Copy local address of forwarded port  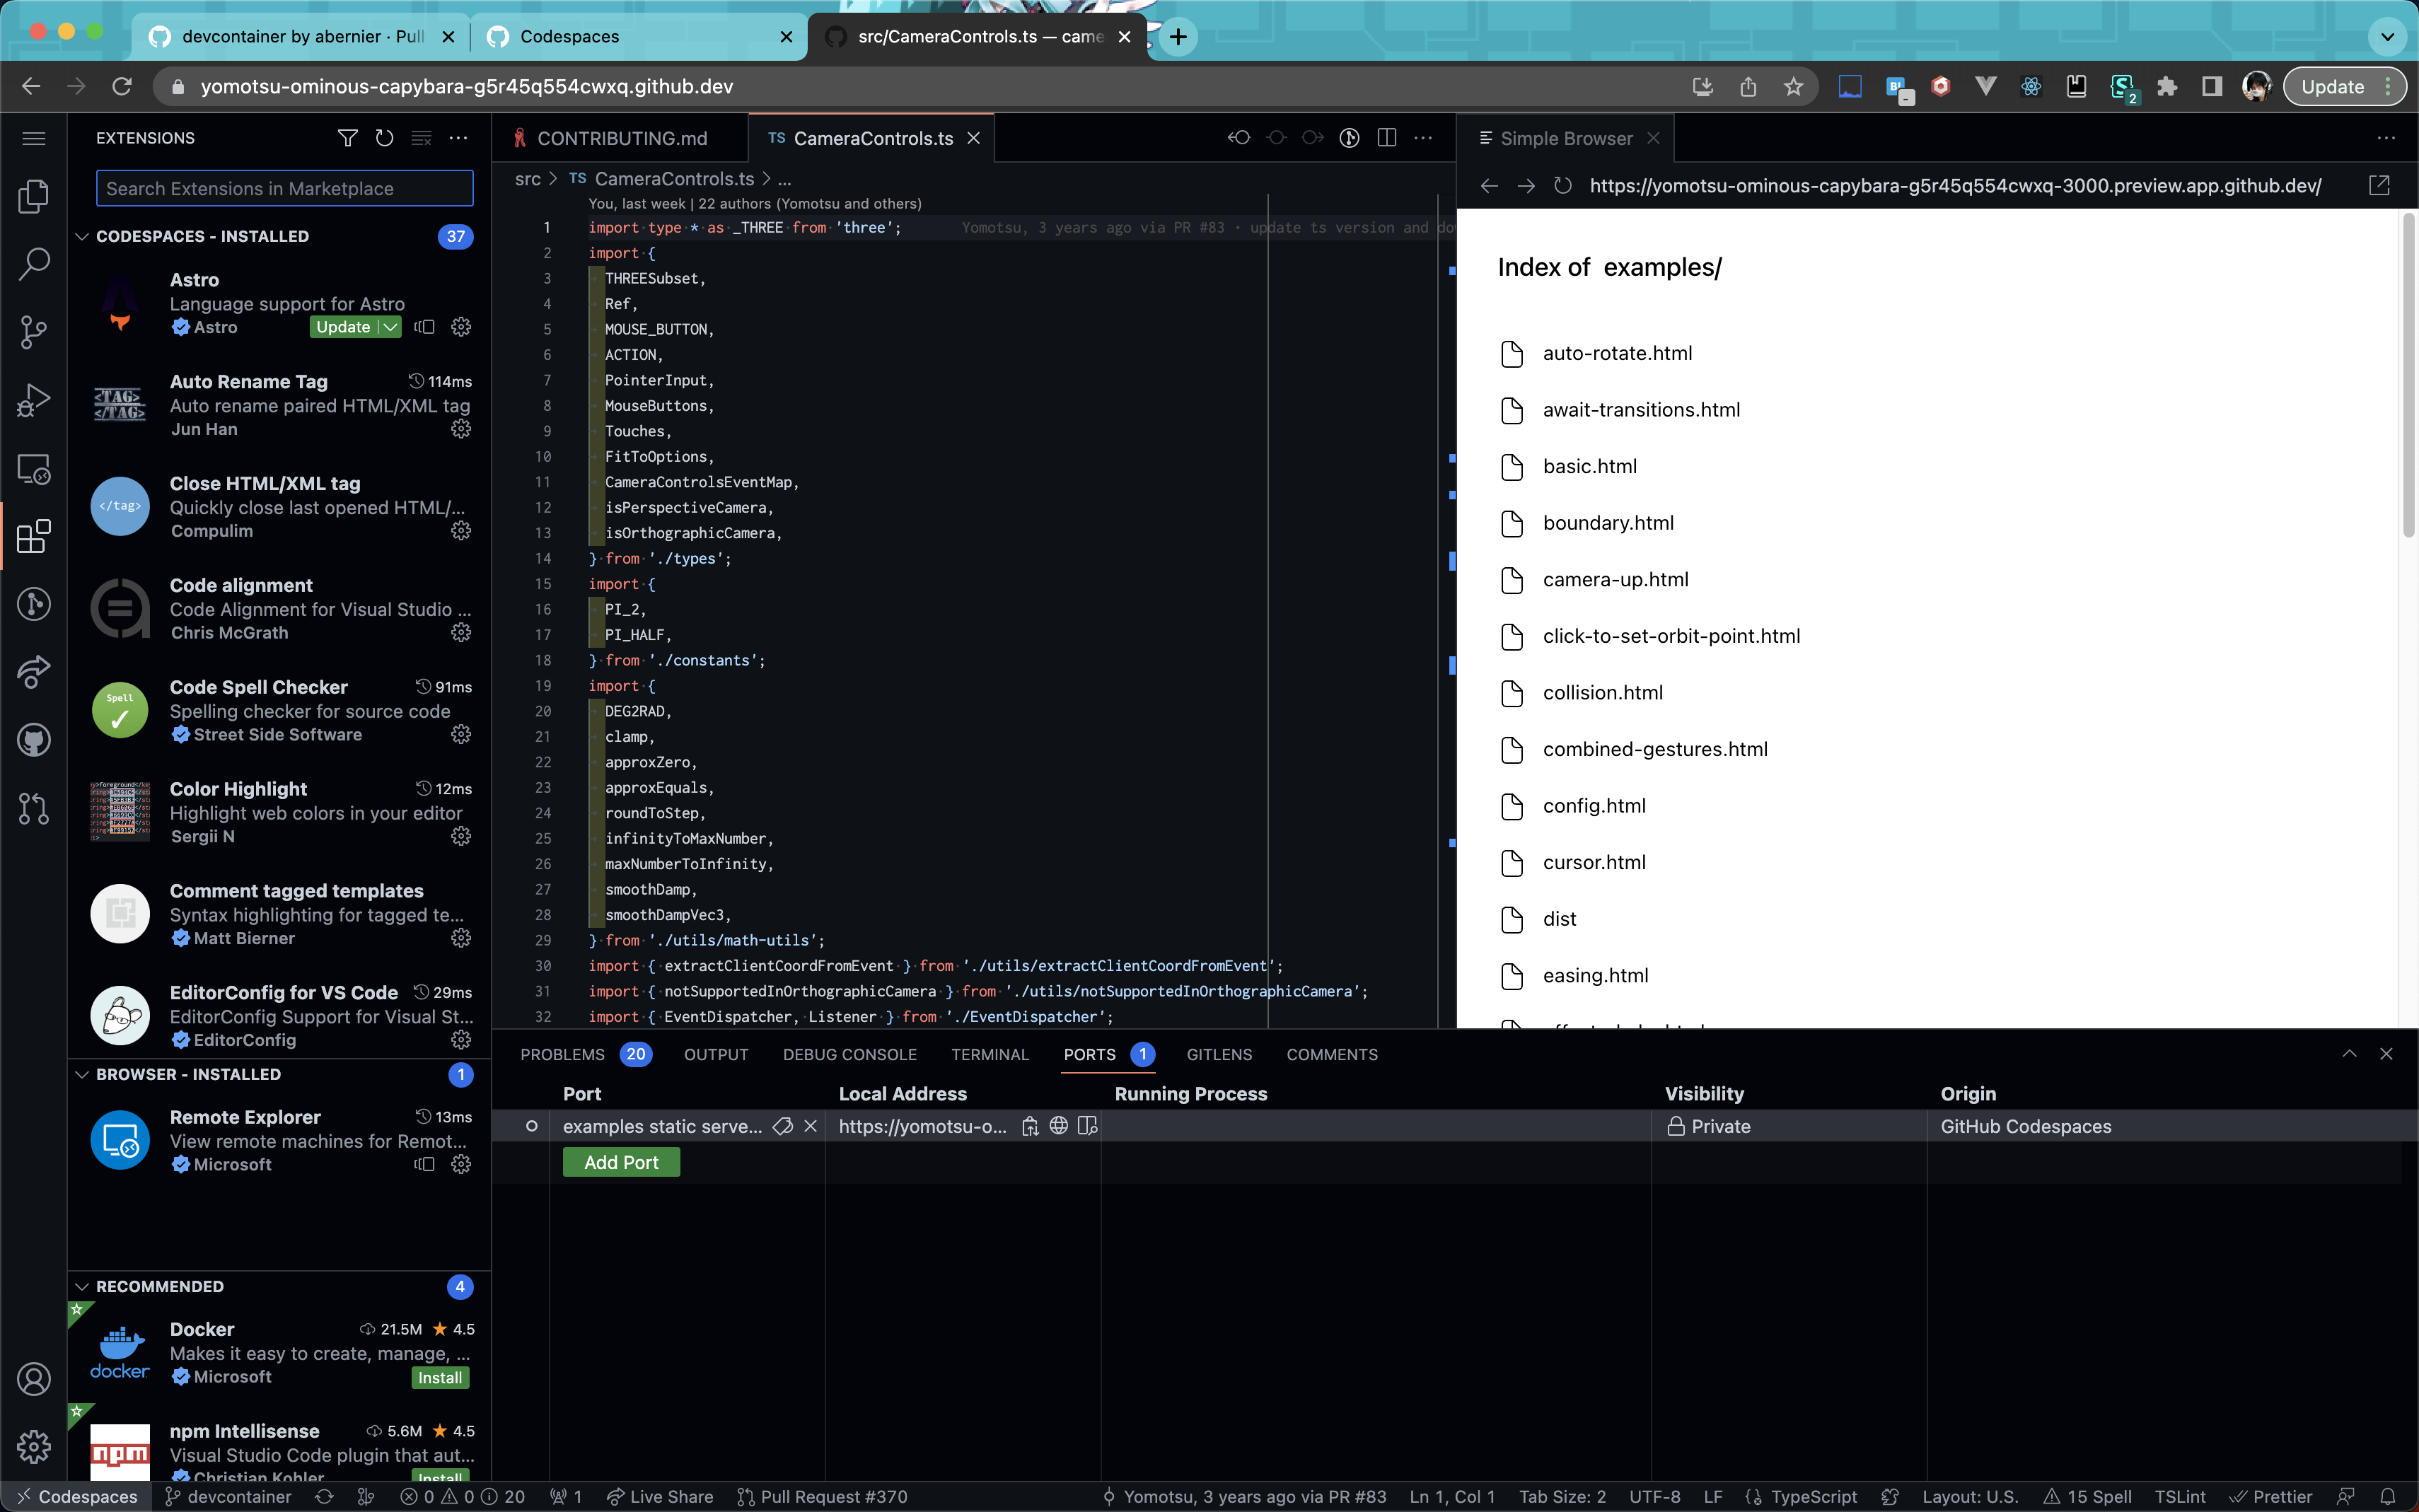1030,1127
